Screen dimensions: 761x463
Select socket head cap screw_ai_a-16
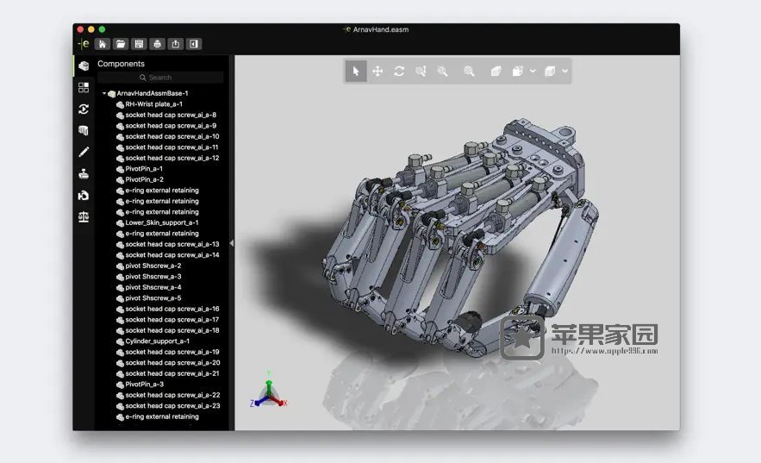(x=172, y=309)
